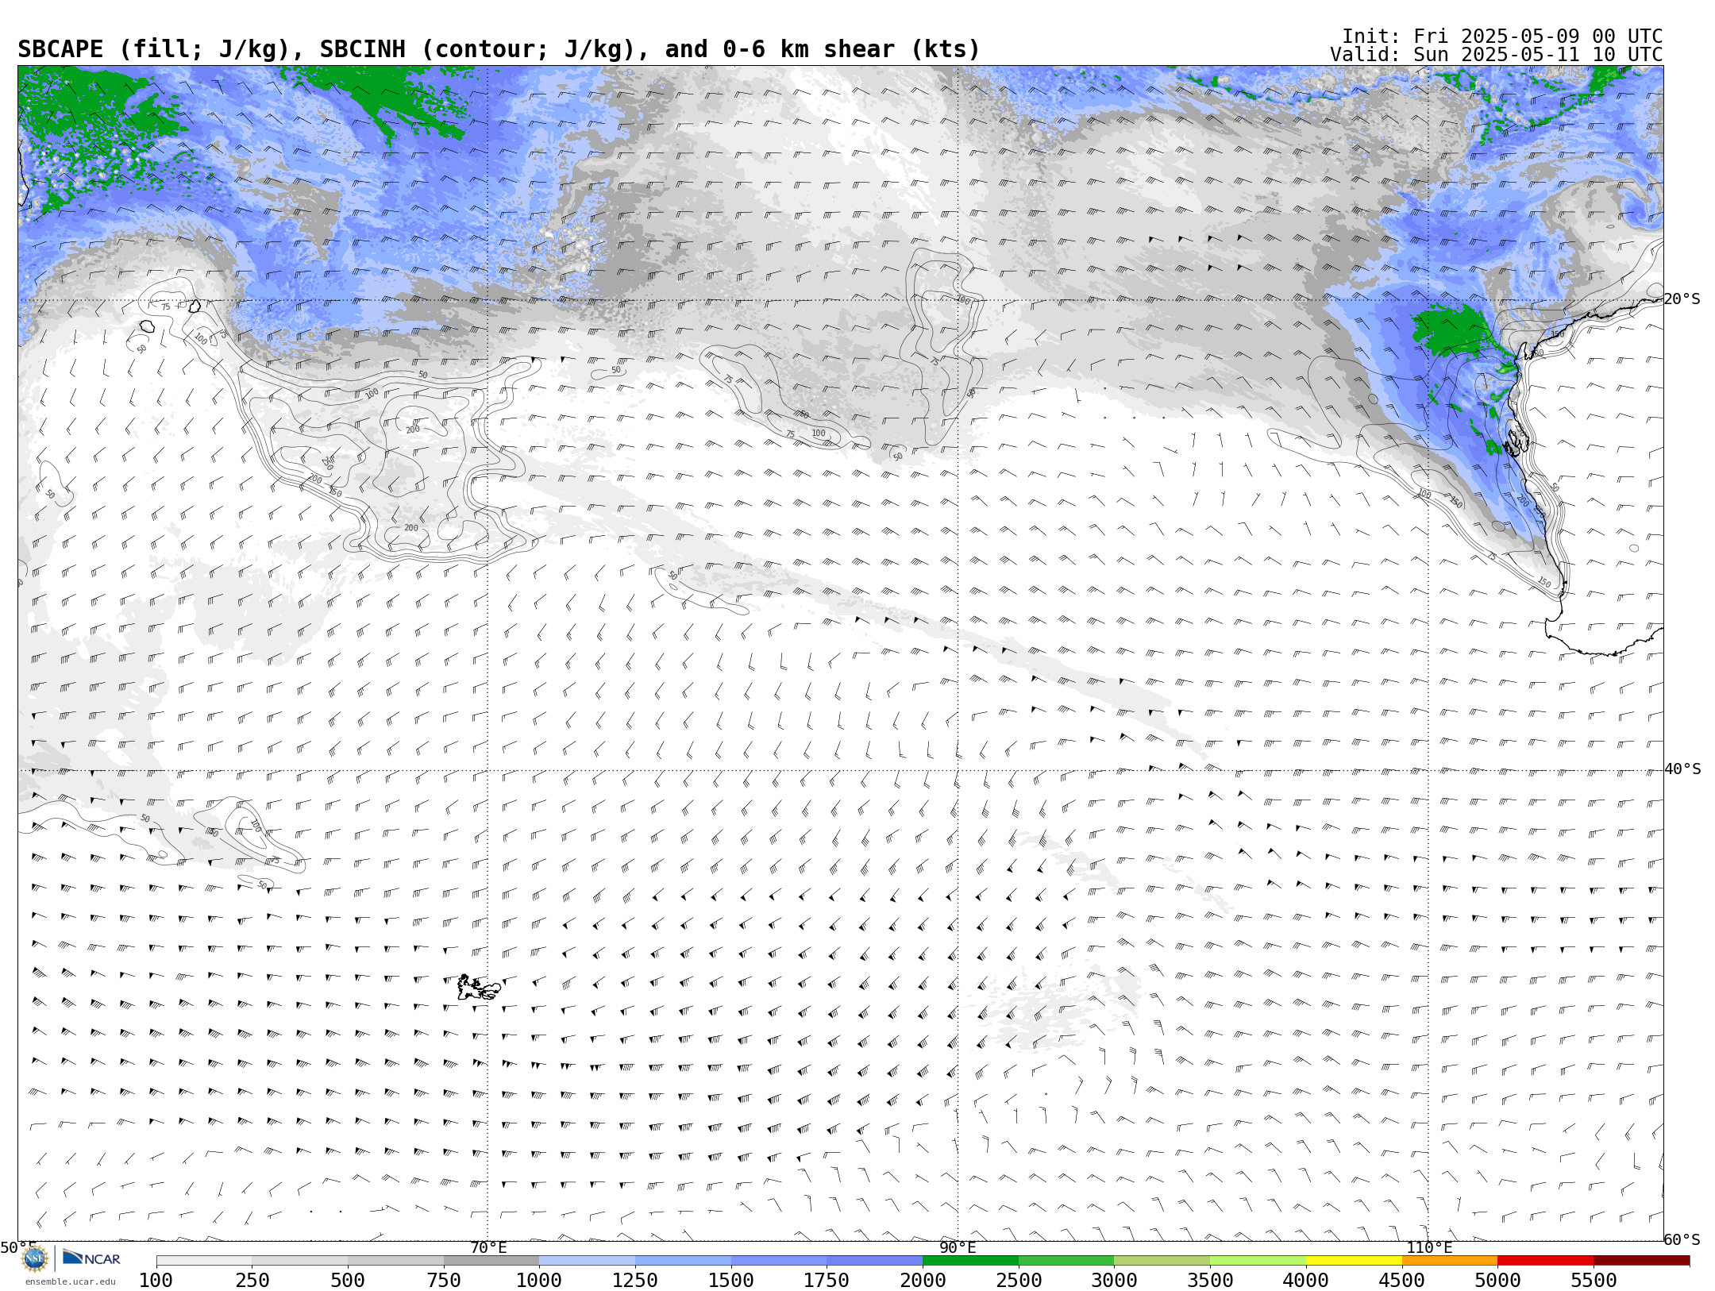Click the NSF logo

35,1259
